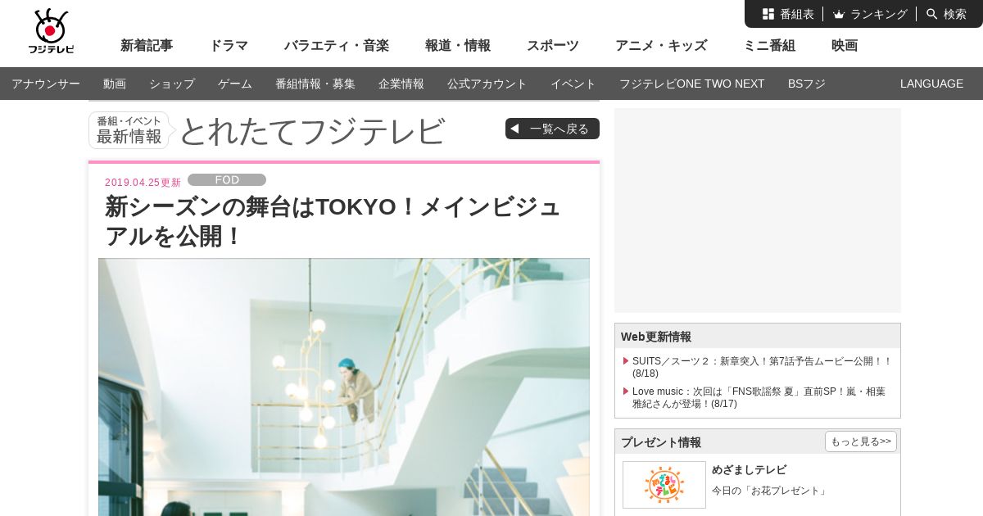The width and height of the screenshot is (983, 516).
Task: Go to ゲーム page
Action: [235, 84]
